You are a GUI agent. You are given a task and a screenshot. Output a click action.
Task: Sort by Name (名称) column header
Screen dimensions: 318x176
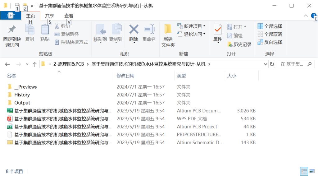click(x=11, y=76)
